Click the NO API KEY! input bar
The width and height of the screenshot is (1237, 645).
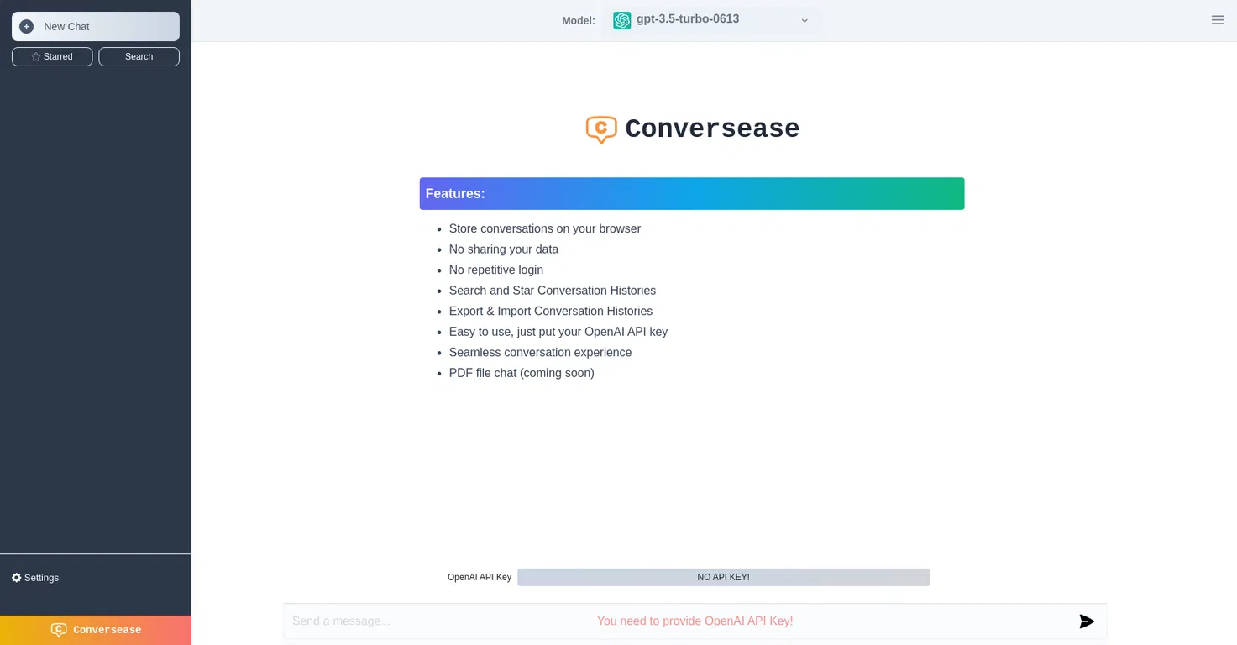724,578
